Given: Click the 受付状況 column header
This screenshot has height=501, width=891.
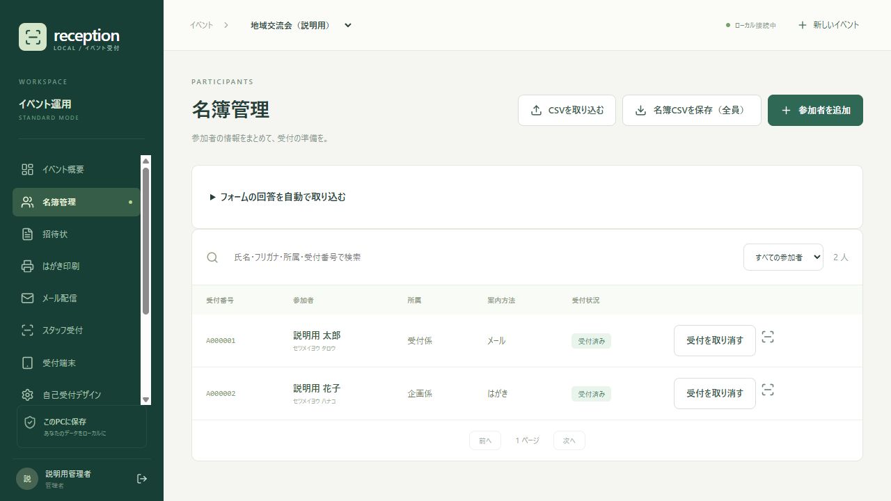Looking at the screenshot, I should (585, 301).
